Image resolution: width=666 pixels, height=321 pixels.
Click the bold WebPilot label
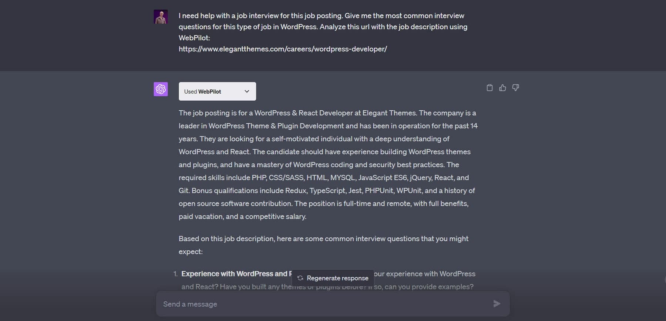[x=209, y=91]
